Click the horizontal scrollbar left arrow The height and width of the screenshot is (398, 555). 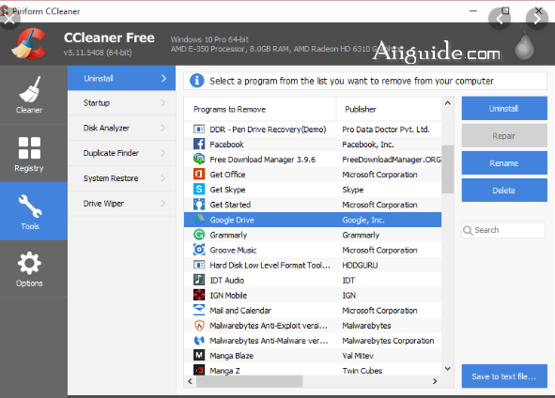pyautogui.click(x=190, y=381)
